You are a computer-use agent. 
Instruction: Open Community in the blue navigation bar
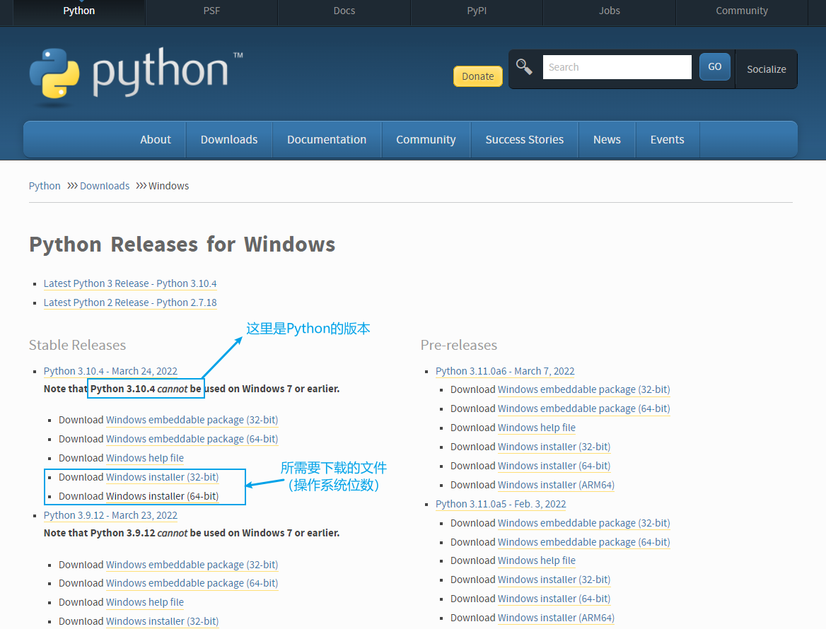[x=426, y=139]
